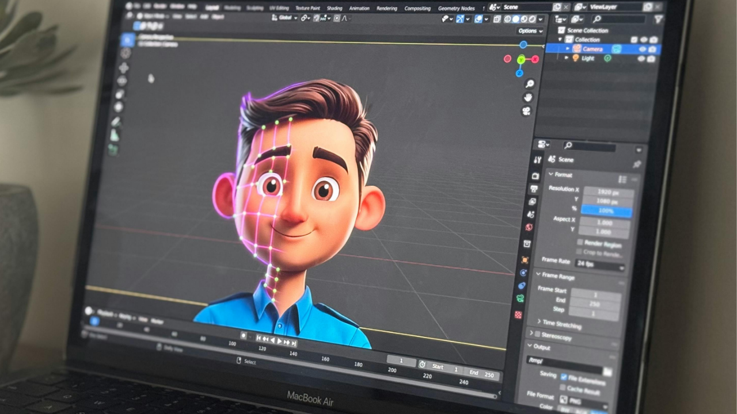Open the Frame Rate dropdown showing 24 fps
Viewport: 737px width, 414px height.
[600, 264]
